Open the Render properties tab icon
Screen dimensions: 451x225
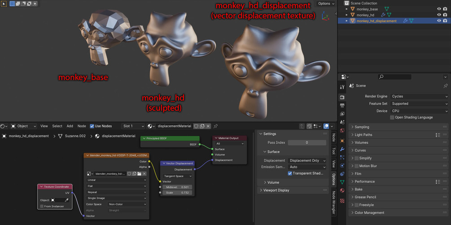point(342,98)
